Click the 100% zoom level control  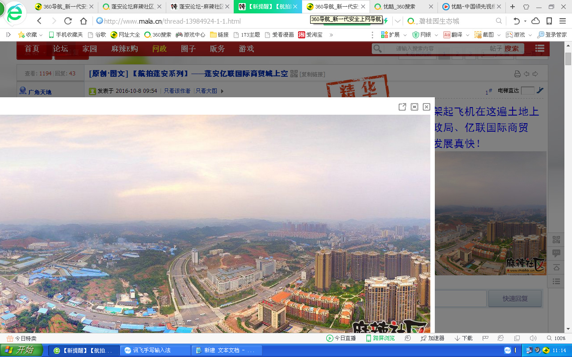556,338
